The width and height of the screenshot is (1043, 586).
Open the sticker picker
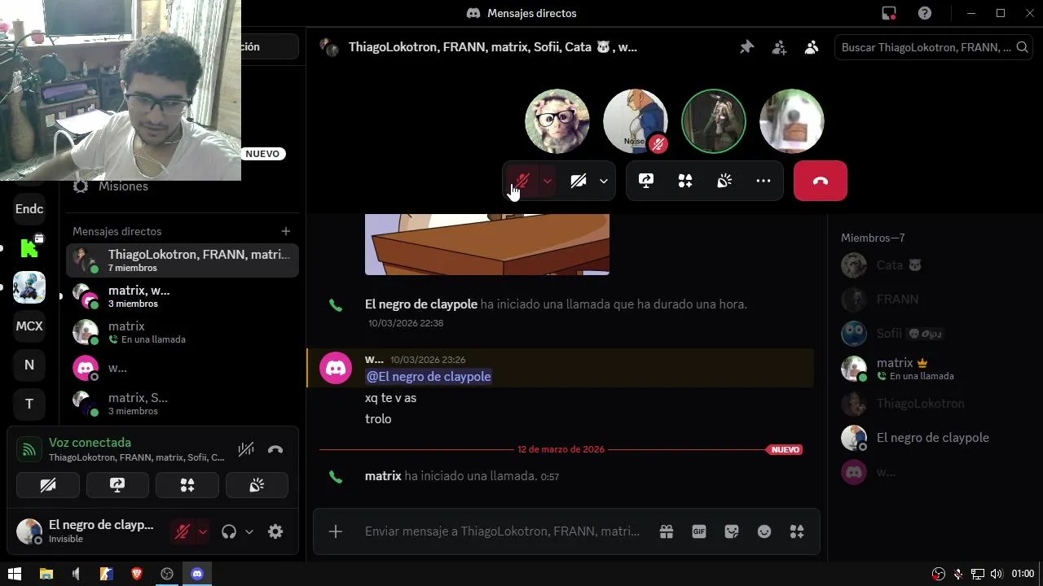732,531
